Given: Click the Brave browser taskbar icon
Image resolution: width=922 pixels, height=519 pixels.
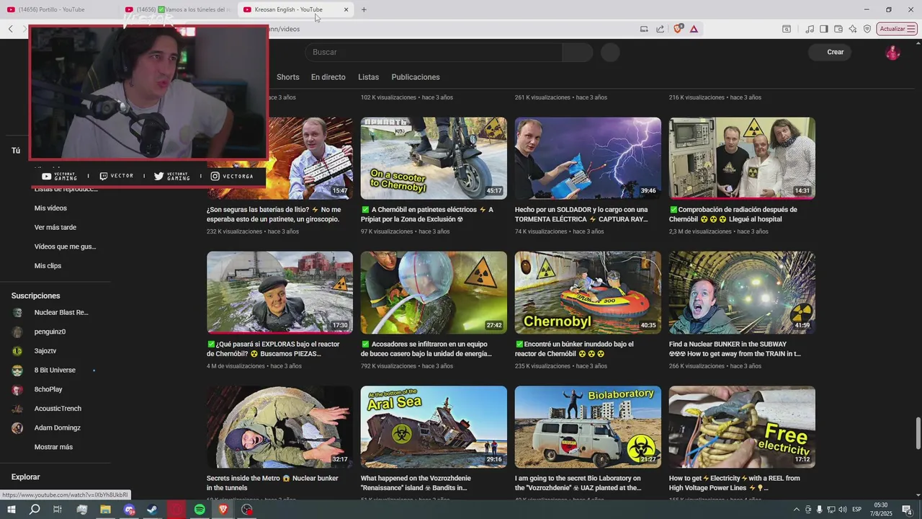Looking at the screenshot, I should tap(223, 510).
